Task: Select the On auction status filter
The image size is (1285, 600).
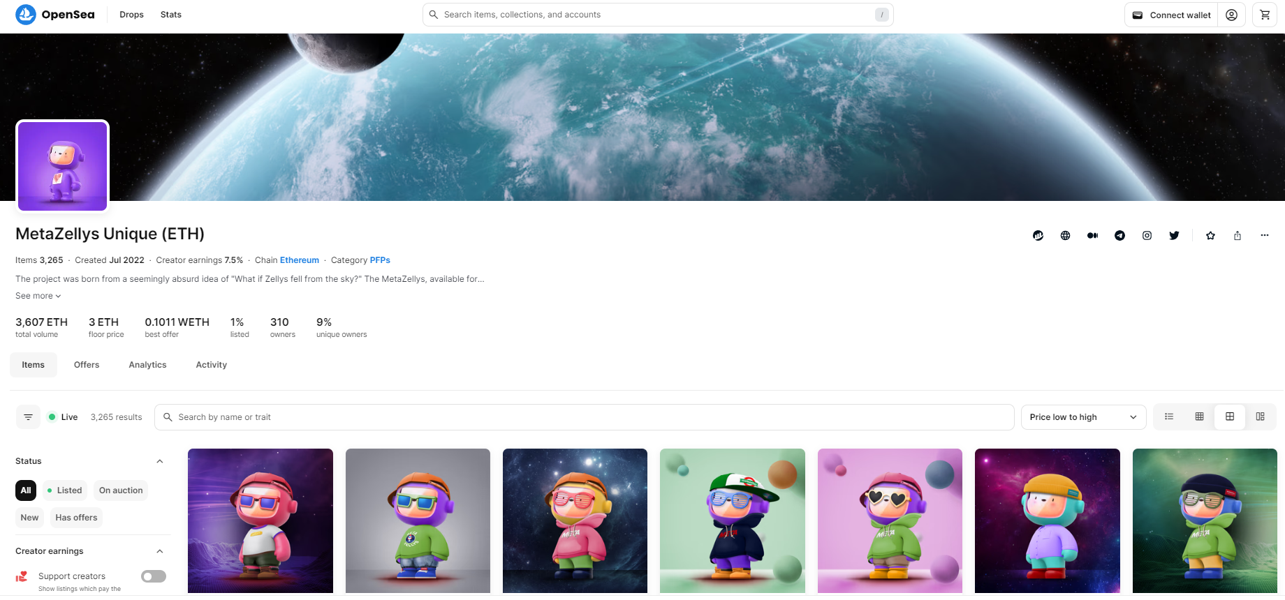Action: pos(121,490)
